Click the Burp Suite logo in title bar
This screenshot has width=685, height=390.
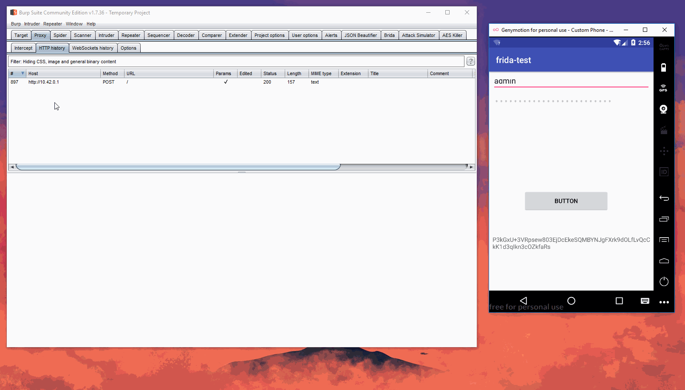[x=14, y=12]
